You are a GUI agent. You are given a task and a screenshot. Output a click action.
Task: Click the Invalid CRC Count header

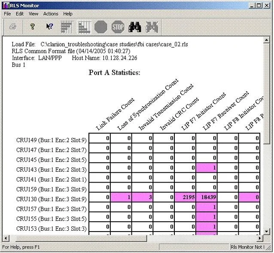pos(180,114)
